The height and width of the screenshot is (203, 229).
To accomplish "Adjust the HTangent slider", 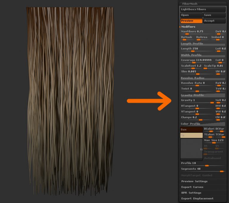I will [x=197, y=107].
